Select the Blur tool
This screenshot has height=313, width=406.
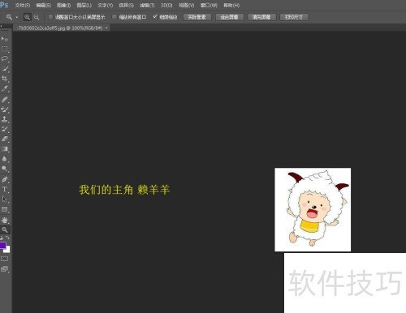[5, 159]
